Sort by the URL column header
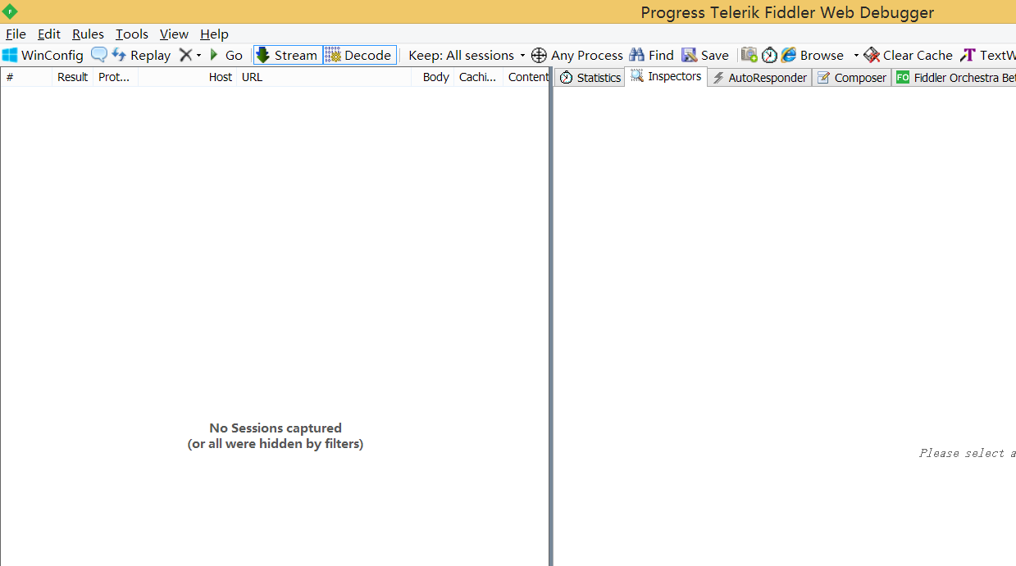Screen dimensions: 1016x566 tap(324, 77)
